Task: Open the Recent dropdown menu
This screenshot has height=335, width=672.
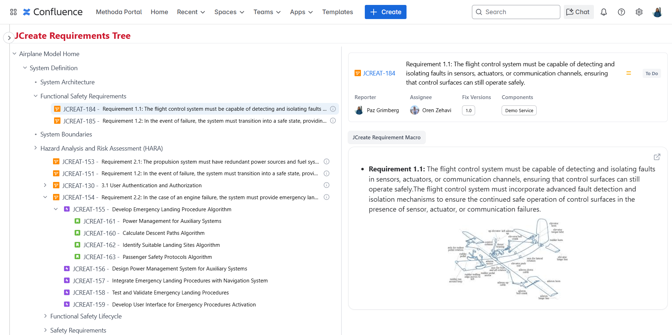Action: point(191,12)
